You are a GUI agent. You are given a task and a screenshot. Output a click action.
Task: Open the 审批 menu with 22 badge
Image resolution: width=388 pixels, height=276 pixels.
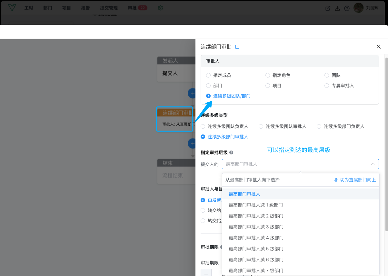tap(138, 8)
